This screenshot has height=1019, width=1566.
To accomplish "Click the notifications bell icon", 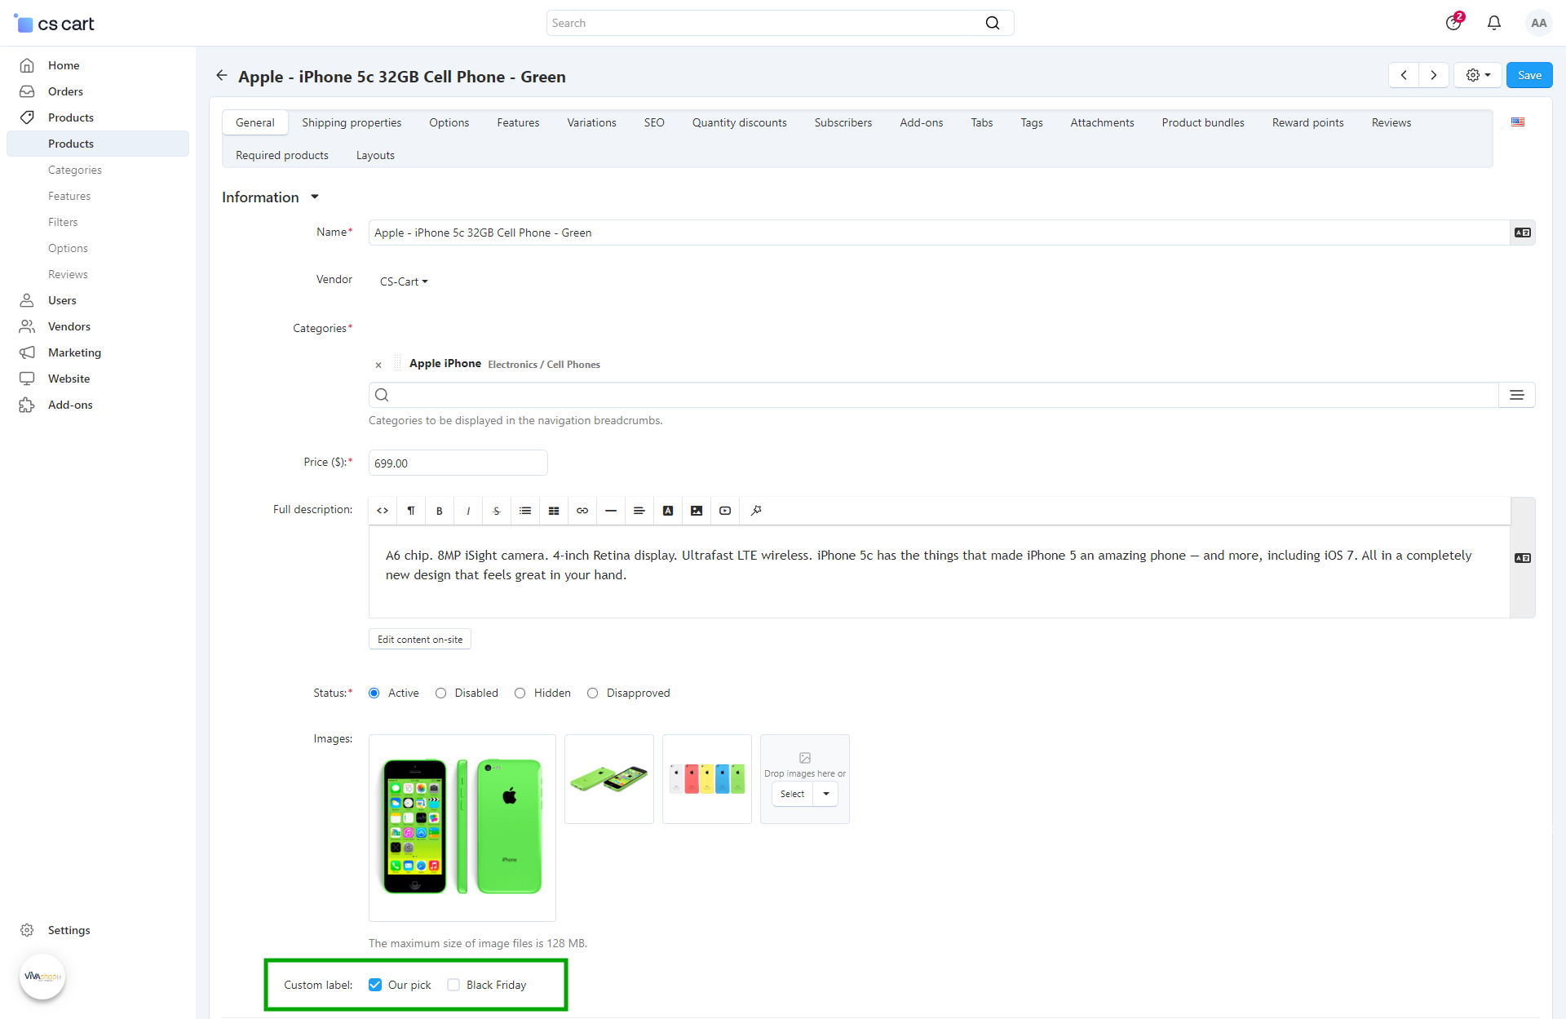I will pyautogui.click(x=1493, y=23).
